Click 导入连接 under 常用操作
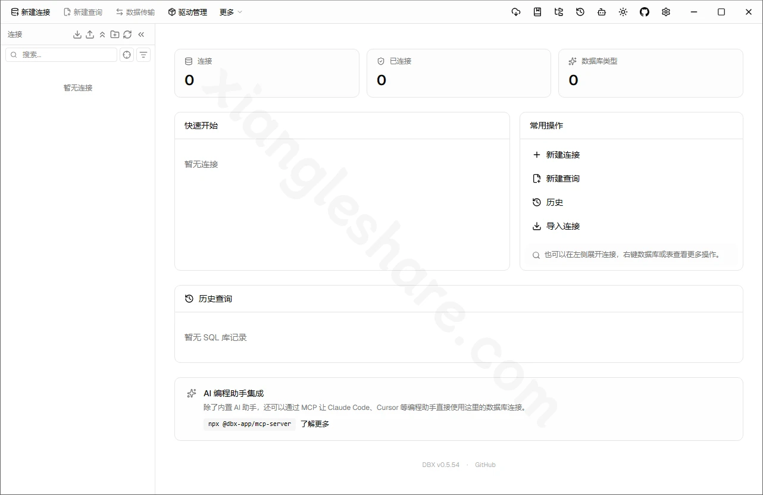 pos(556,226)
